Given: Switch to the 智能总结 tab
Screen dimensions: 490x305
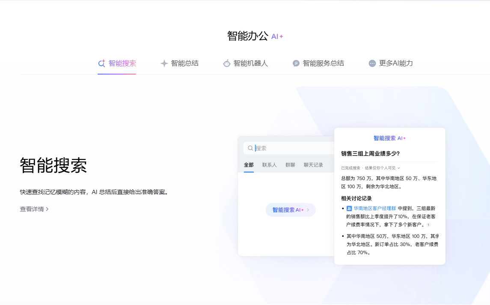Looking at the screenshot, I should tap(179, 63).
